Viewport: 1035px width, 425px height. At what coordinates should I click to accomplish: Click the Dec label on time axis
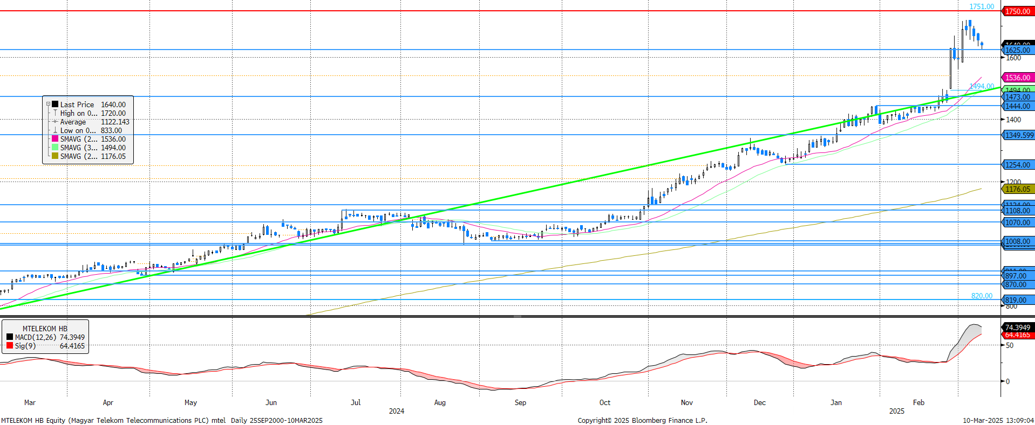pyautogui.click(x=760, y=402)
